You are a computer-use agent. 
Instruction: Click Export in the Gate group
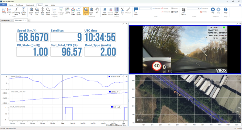coord(174,9)
